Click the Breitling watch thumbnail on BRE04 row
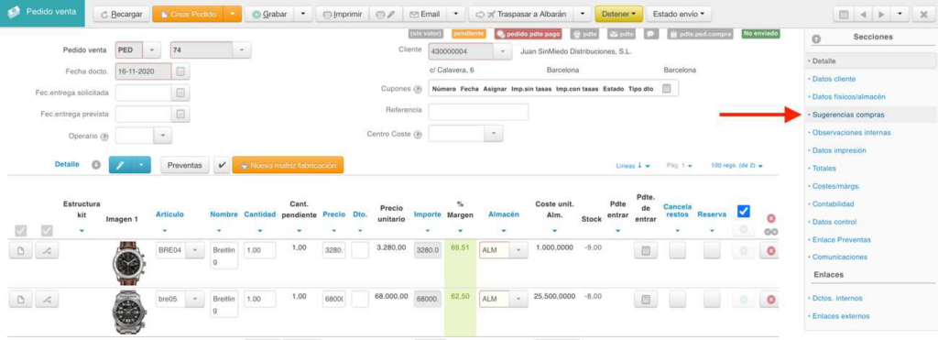 129,262
